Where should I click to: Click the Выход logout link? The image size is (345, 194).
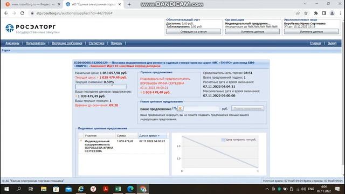[332, 43]
